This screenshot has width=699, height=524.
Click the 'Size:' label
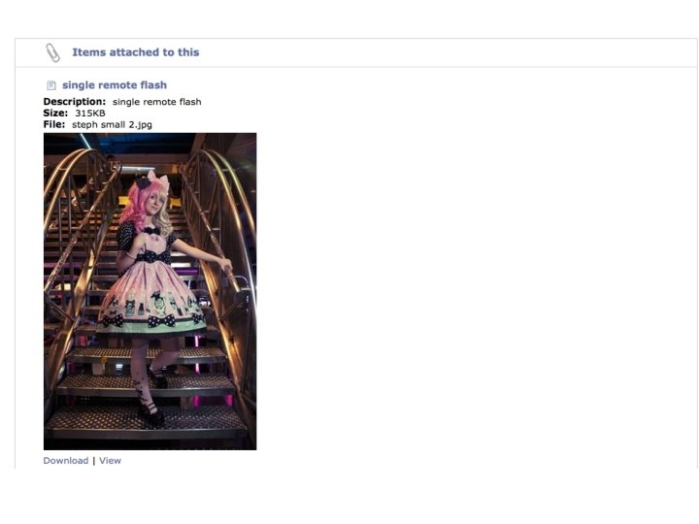(55, 114)
